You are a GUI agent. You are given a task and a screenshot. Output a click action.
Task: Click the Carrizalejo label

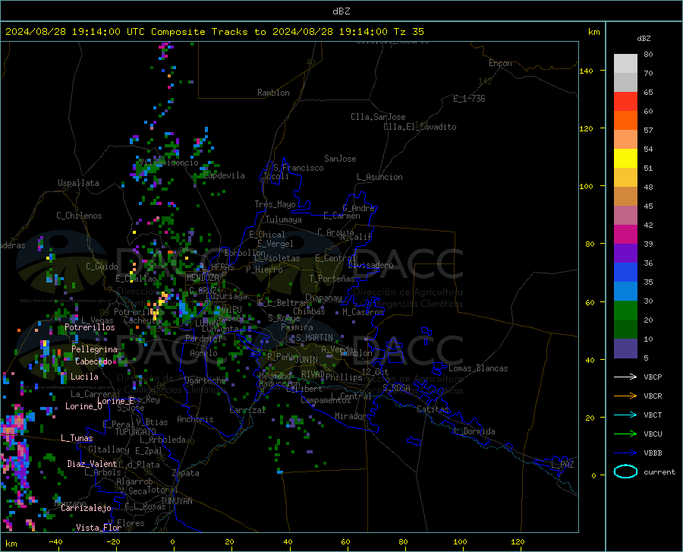(x=86, y=508)
